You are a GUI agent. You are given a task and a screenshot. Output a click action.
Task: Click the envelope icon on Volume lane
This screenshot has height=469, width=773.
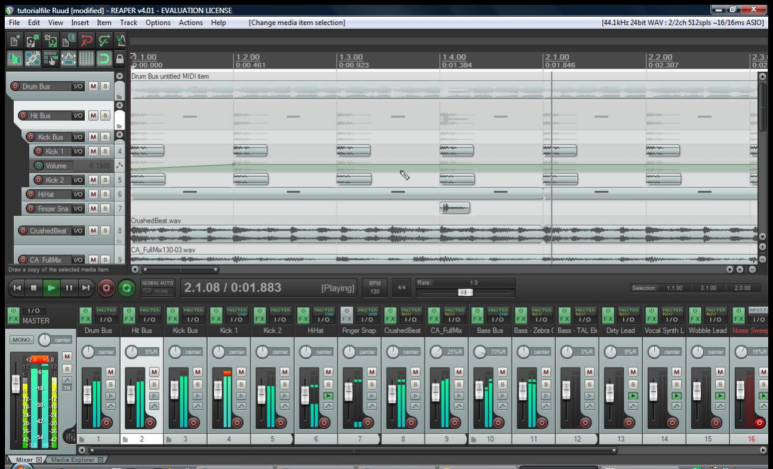119,165
